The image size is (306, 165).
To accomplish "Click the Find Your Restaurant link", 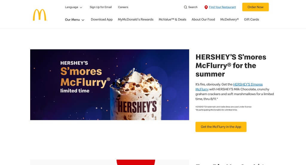I will coord(222,7).
